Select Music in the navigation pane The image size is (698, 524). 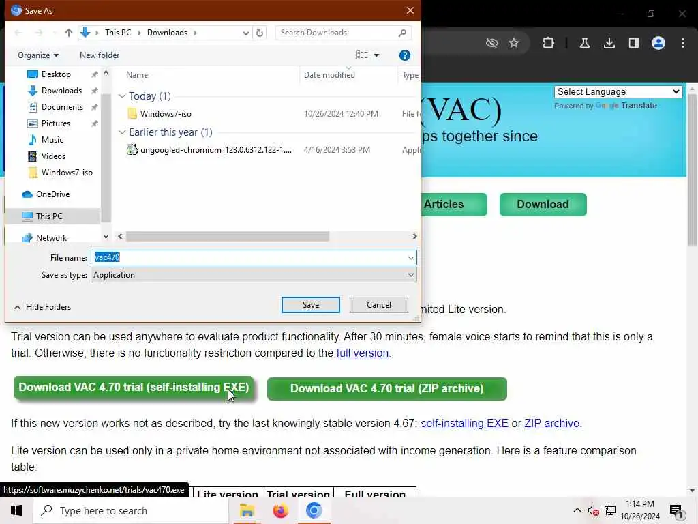(52, 140)
